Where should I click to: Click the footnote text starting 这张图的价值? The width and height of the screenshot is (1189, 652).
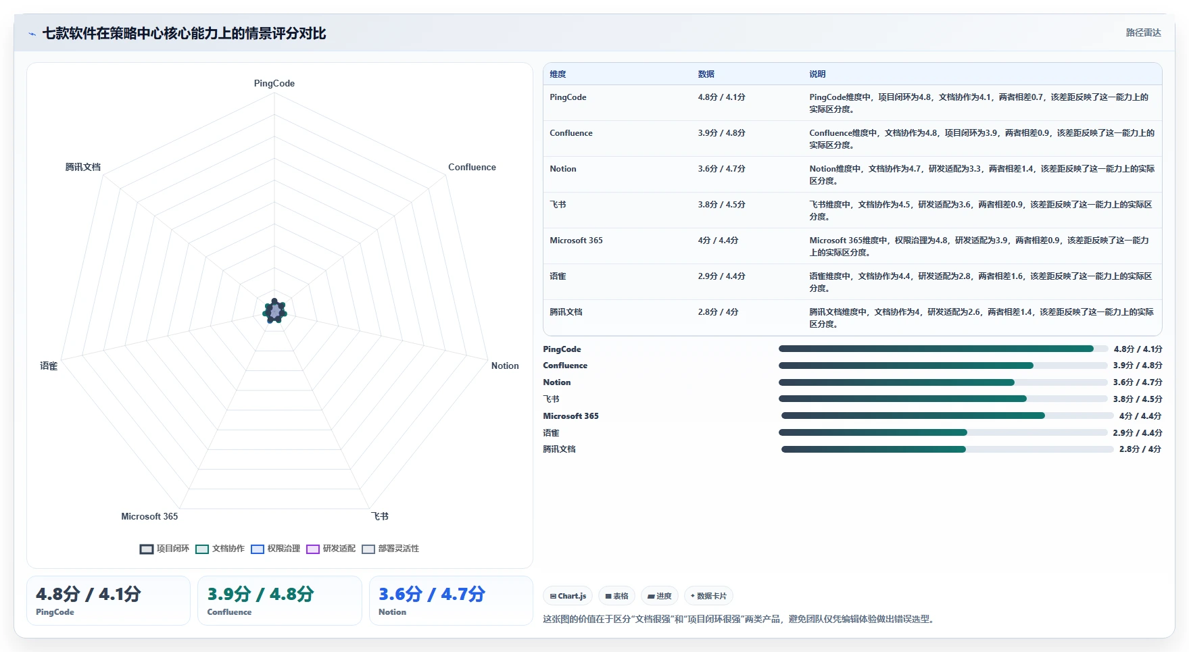tap(739, 619)
